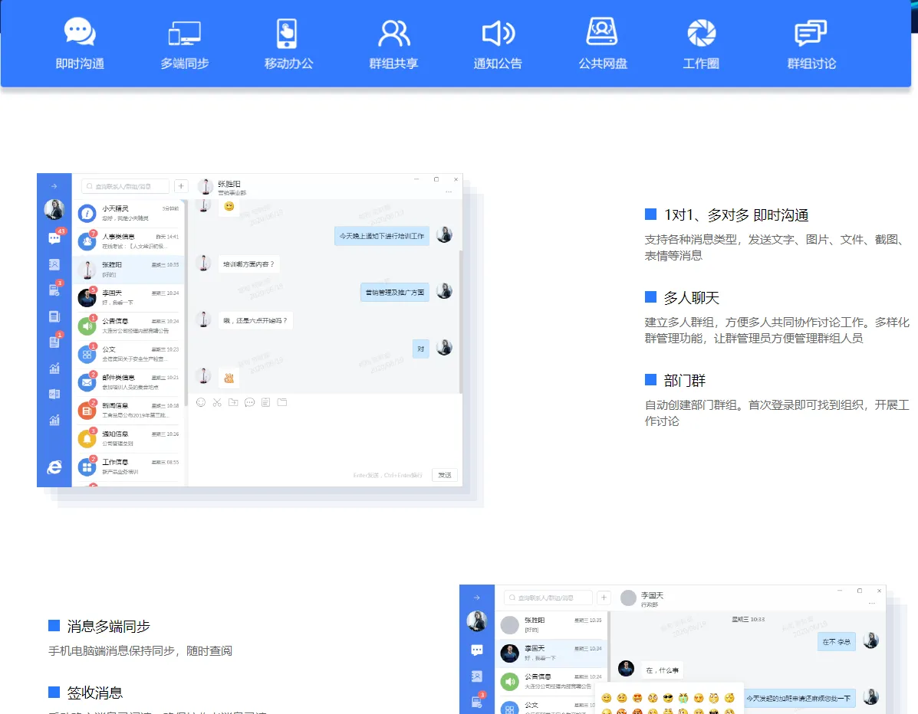This screenshot has width=918, height=714.
Task: Click the Internet Explorer icon in sidebar
Action: coord(54,467)
